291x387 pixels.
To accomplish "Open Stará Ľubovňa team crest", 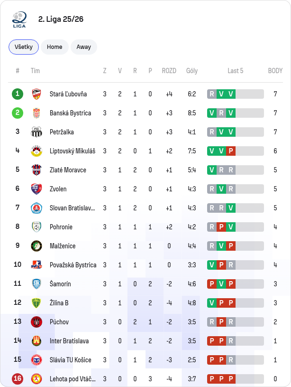I will tap(36, 94).
